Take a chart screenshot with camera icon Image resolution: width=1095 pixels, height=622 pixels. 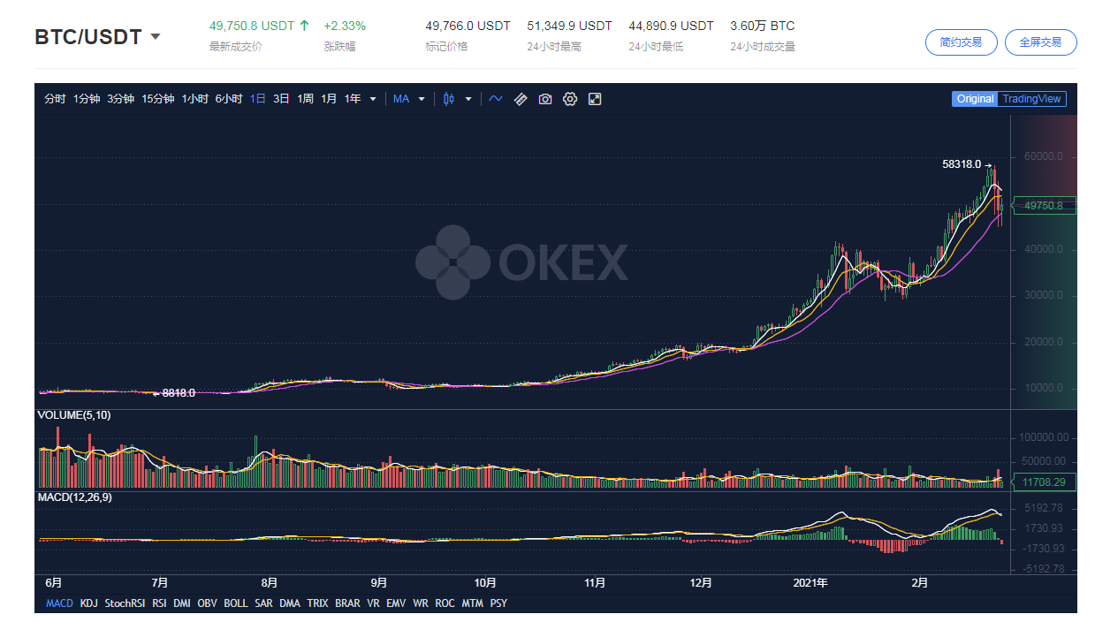pyautogui.click(x=545, y=99)
